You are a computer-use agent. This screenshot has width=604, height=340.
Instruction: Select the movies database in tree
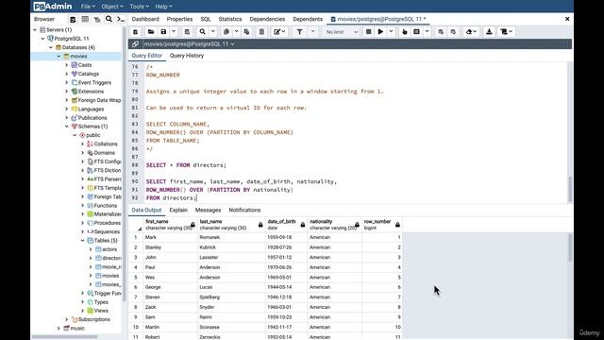[x=78, y=57]
